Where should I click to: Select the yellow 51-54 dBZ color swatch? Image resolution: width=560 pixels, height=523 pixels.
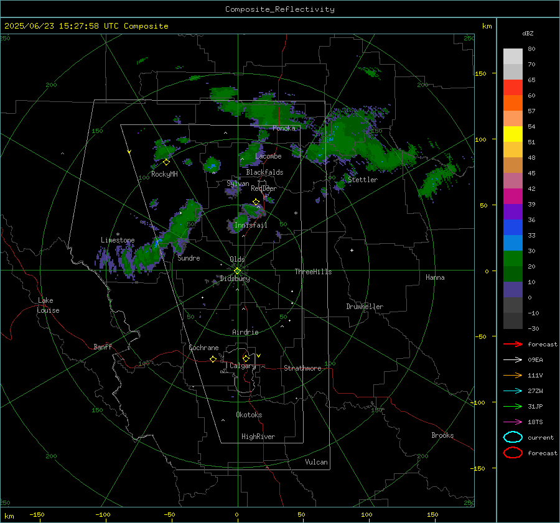tap(513, 134)
